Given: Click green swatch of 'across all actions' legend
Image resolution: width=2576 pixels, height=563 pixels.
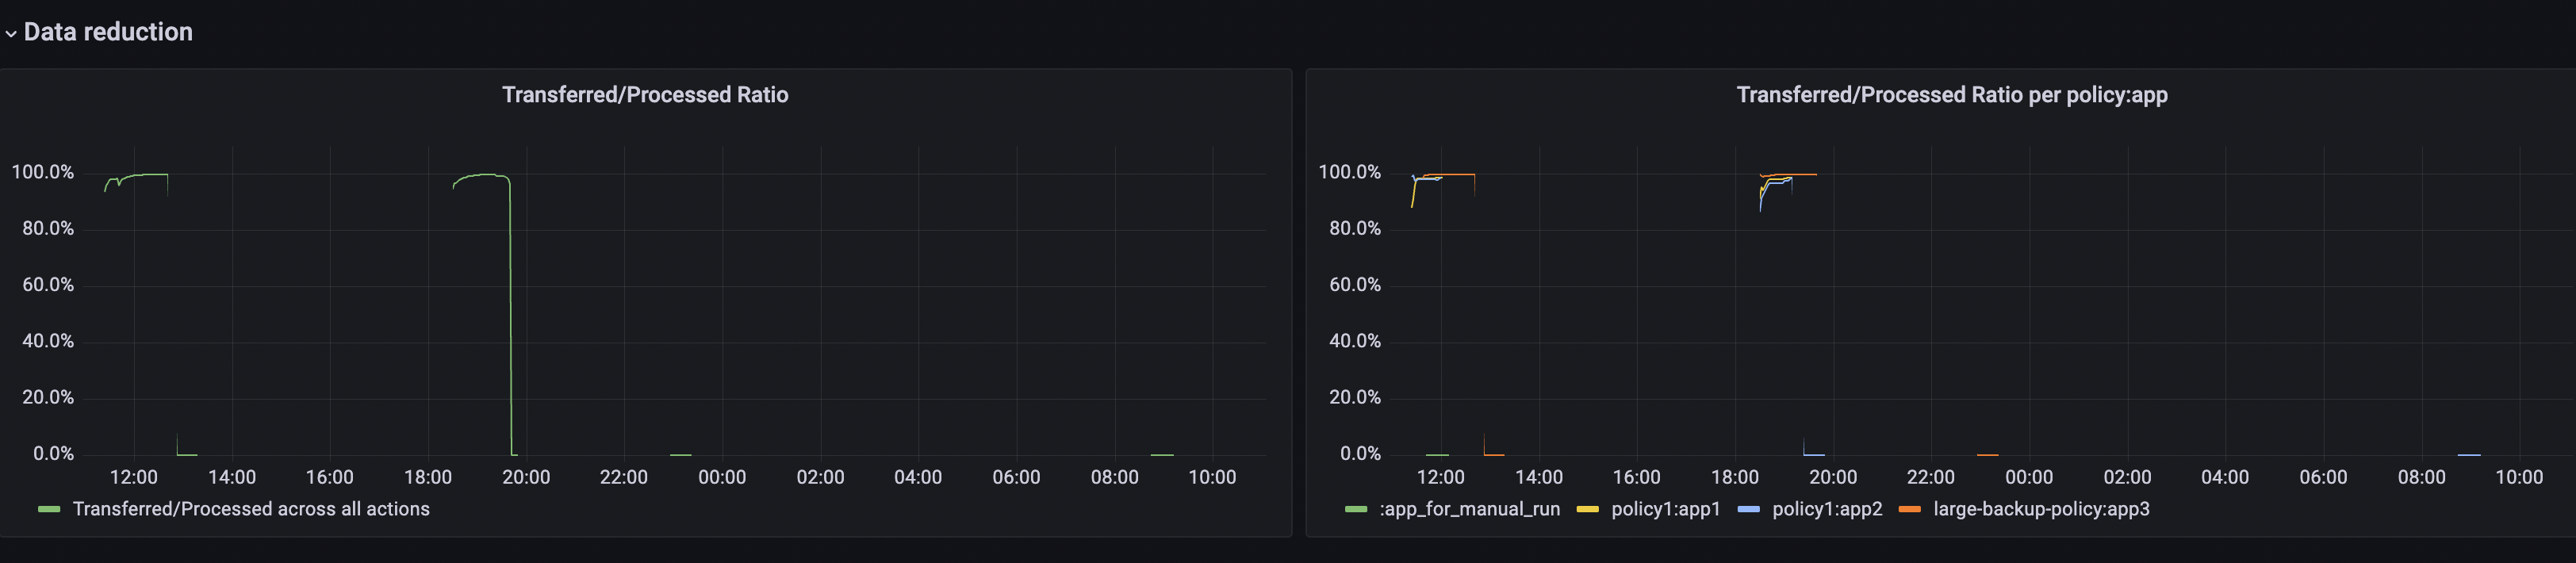Looking at the screenshot, I should pos(49,510).
